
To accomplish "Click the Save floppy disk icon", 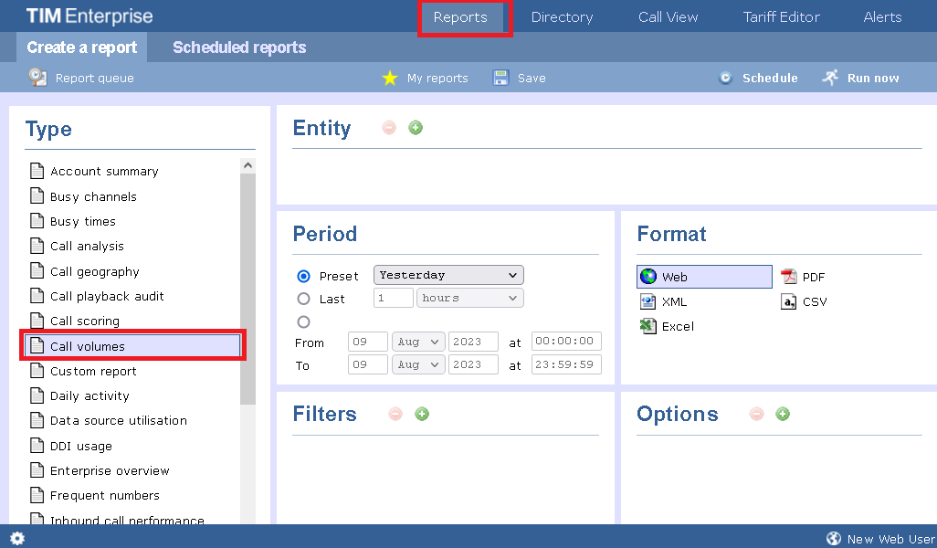I will click(500, 78).
